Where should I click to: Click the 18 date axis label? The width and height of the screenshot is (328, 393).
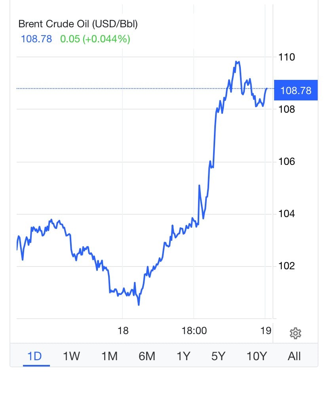click(123, 331)
